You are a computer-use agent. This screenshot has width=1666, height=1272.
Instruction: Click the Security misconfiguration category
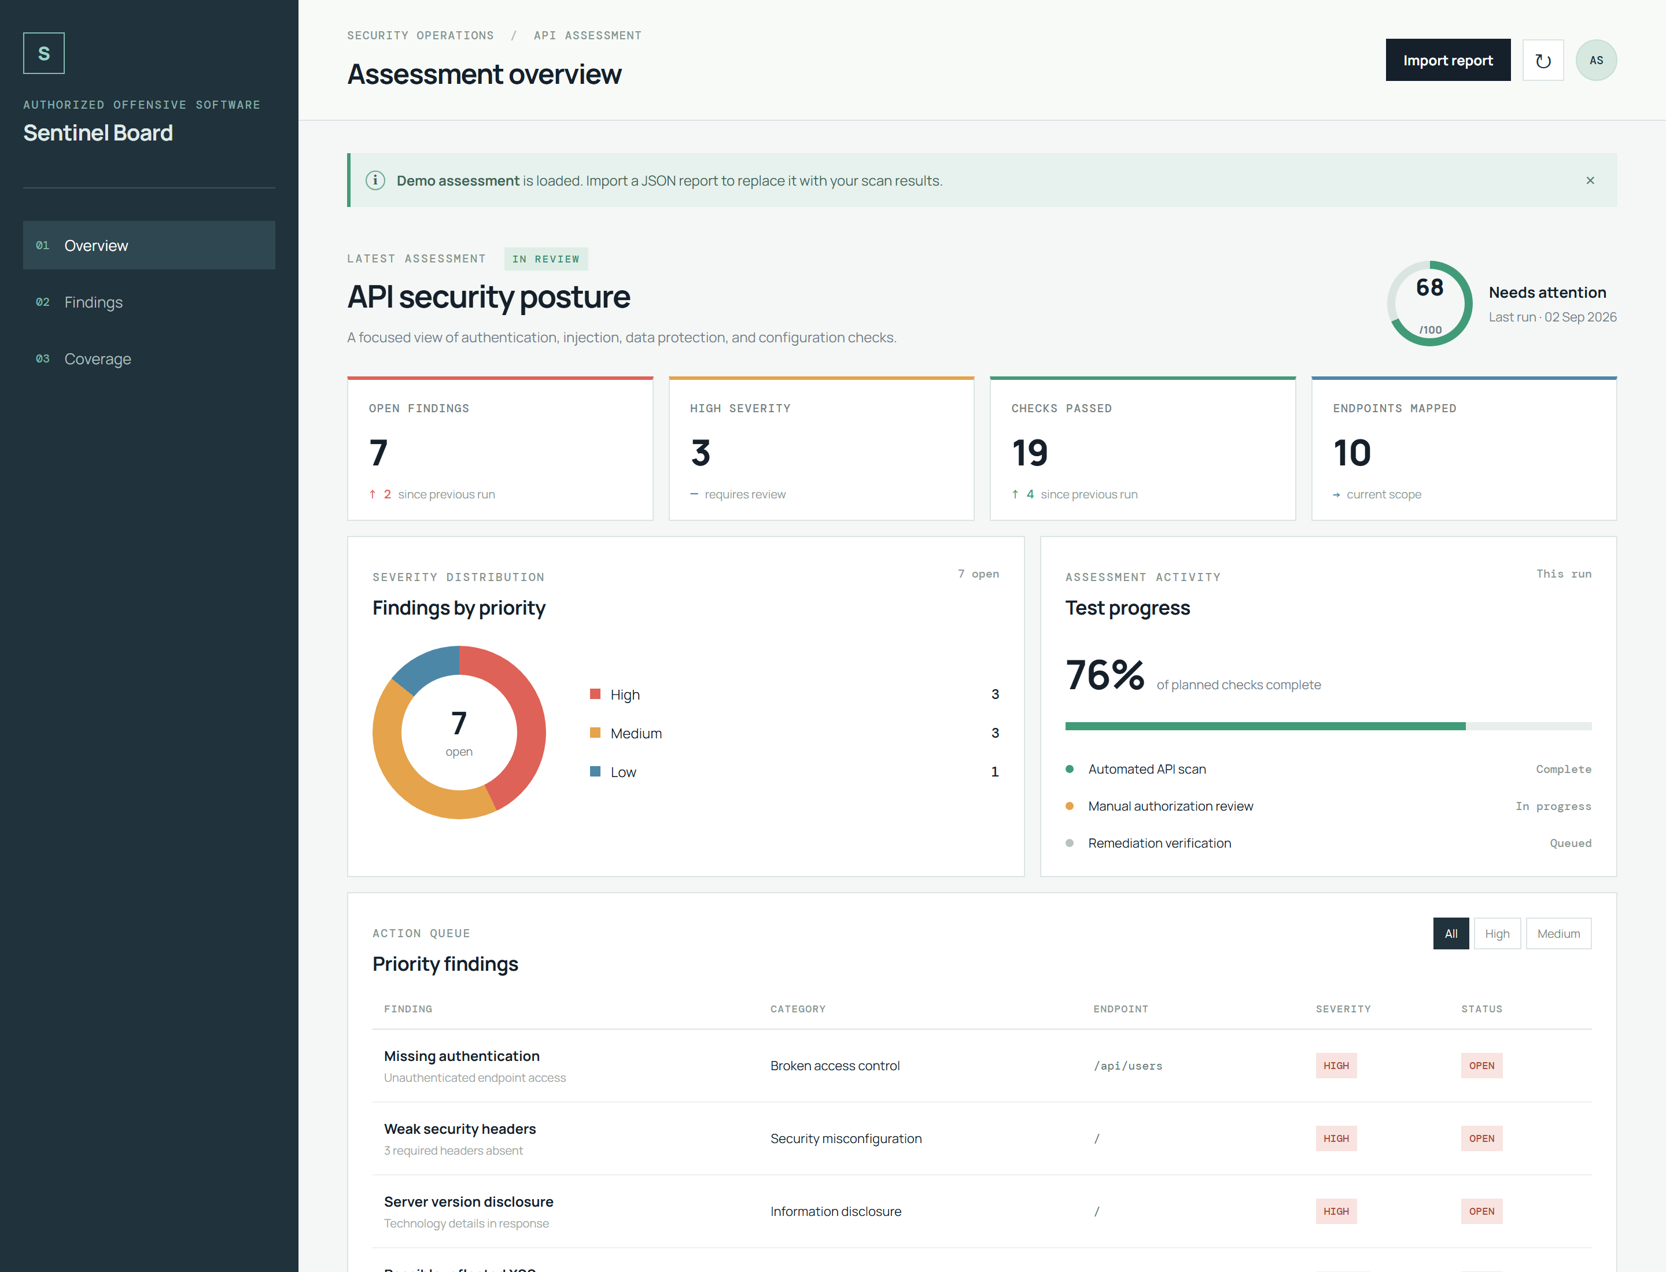tap(846, 1139)
